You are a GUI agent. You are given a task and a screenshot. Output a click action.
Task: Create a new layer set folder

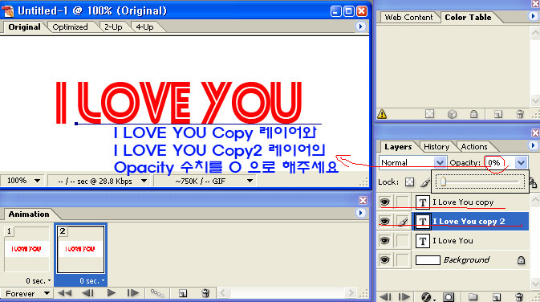473,297
